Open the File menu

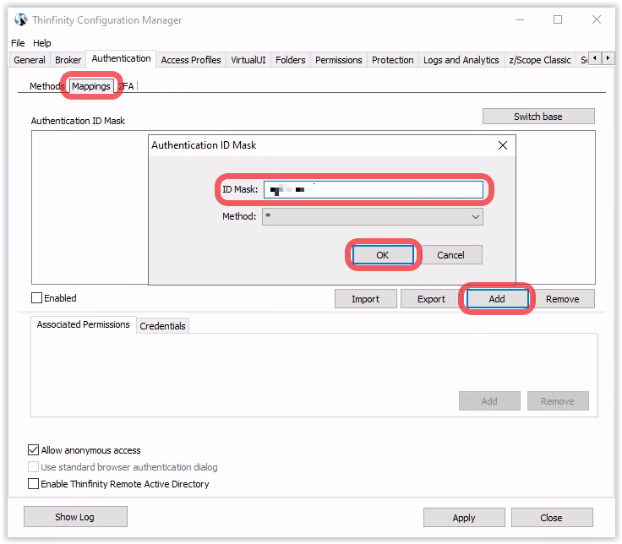point(18,43)
